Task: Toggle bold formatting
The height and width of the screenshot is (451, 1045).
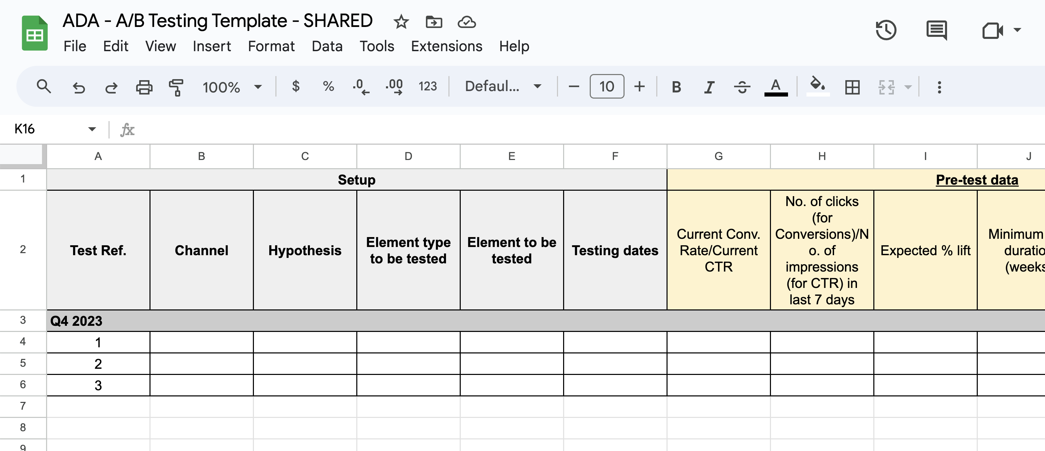Action: click(676, 87)
